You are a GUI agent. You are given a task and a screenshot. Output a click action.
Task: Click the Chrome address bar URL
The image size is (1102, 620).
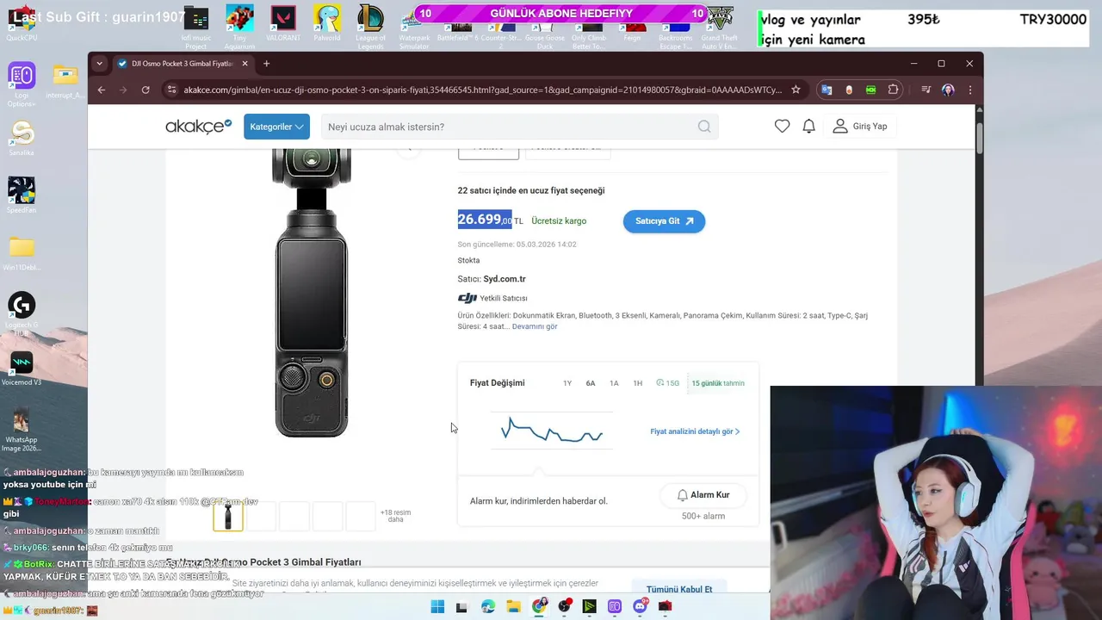pos(483,90)
